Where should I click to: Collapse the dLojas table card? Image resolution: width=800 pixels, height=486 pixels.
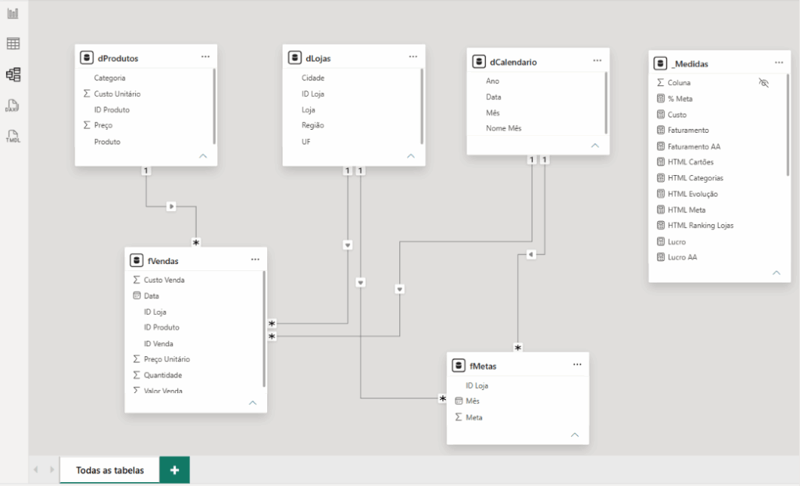coord(411,155)
